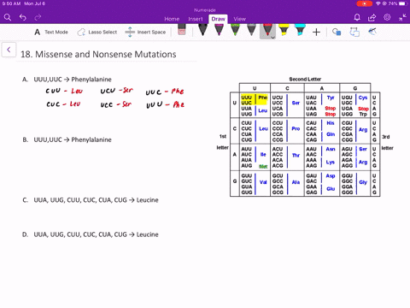The height and width of the screenshot is (308, 410).
Task: Click 'Trp' entry in codon table
Action: (x=363, y=114)
